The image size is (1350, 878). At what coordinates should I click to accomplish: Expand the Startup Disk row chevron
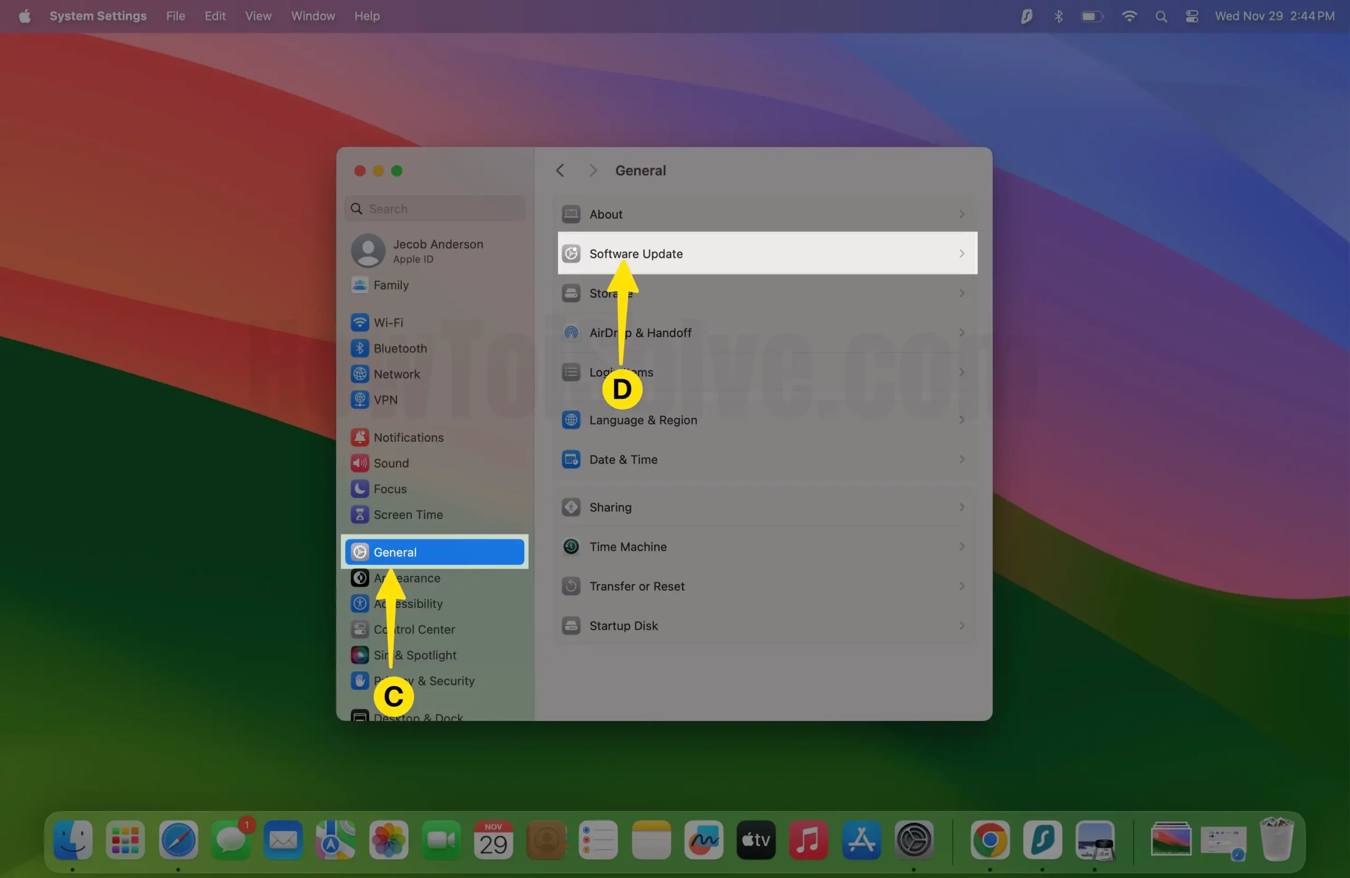(x=961, y=625)
